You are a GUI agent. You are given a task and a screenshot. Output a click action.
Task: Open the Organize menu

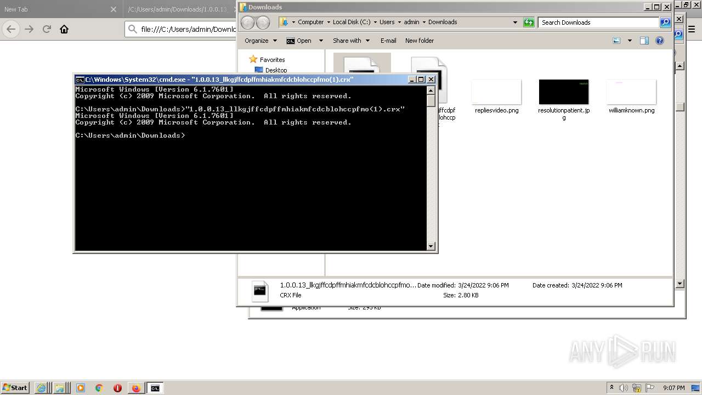(x=260, y=41)
